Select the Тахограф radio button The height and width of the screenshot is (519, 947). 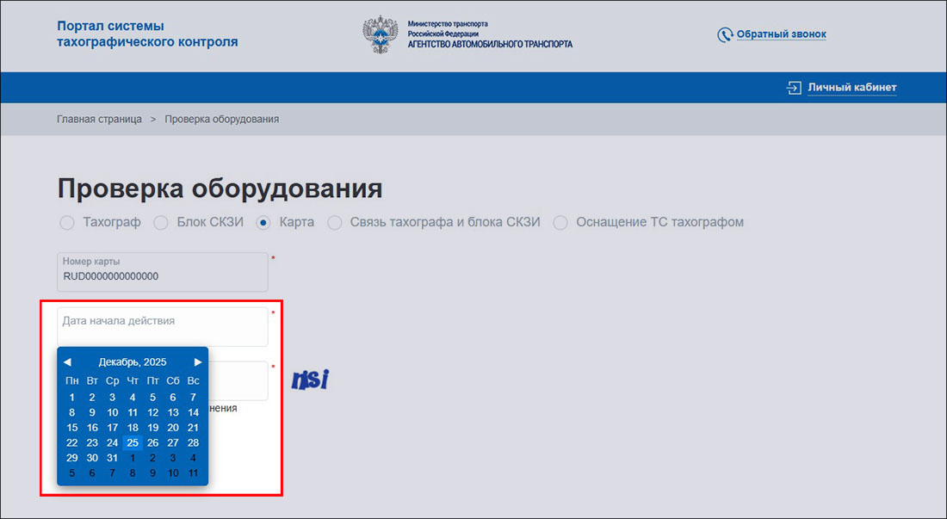[67, 222]
